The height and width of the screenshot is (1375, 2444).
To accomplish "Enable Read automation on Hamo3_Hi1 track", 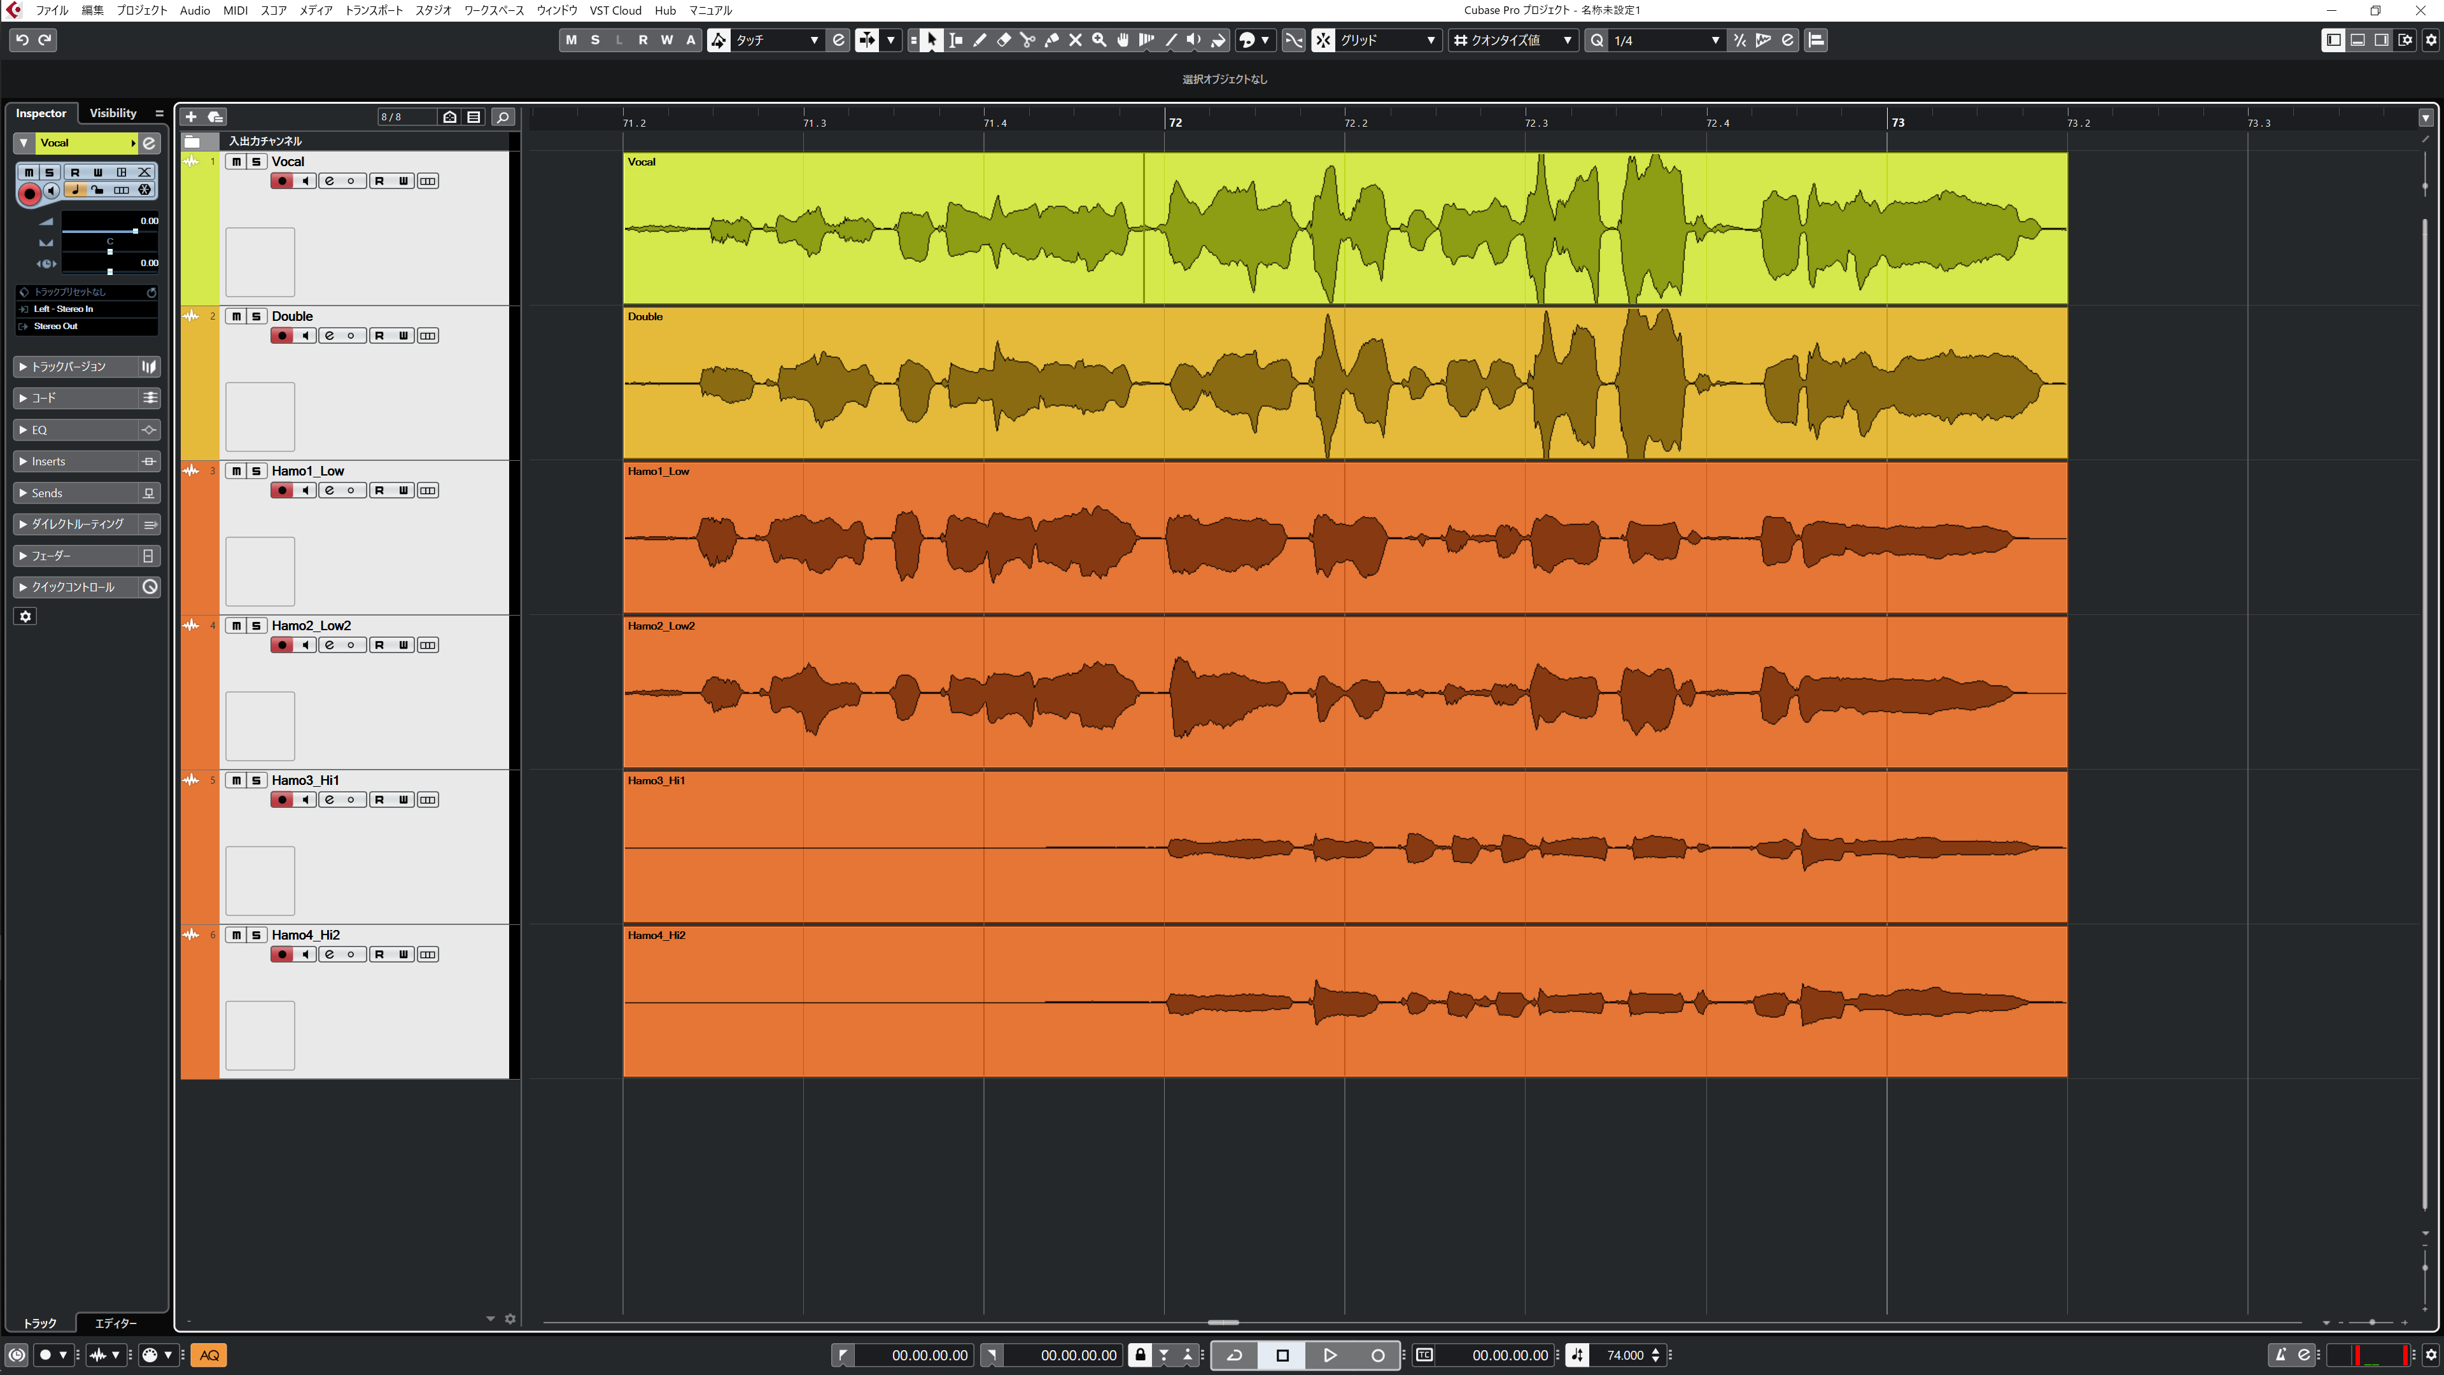I will (379, 800).
